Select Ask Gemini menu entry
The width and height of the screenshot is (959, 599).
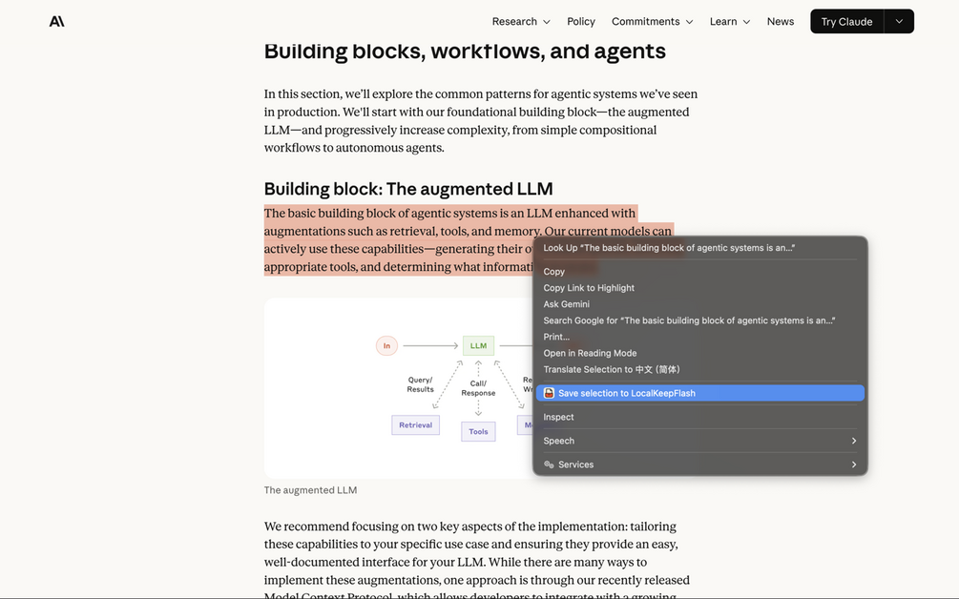coord(700,303)
